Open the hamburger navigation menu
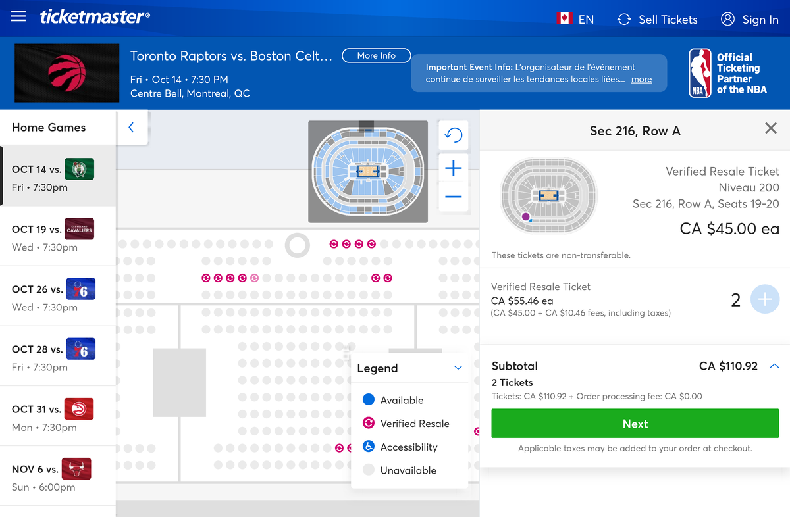Image resolution: width=790 pixels, height=517 pixels. click(18, 16)
